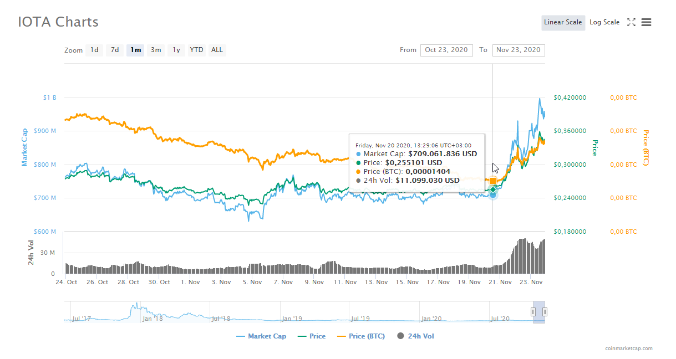Select the blue Market Cap data point marker
Screen dimensions: 676x359
pyautogui.click(x=493, y=194)
